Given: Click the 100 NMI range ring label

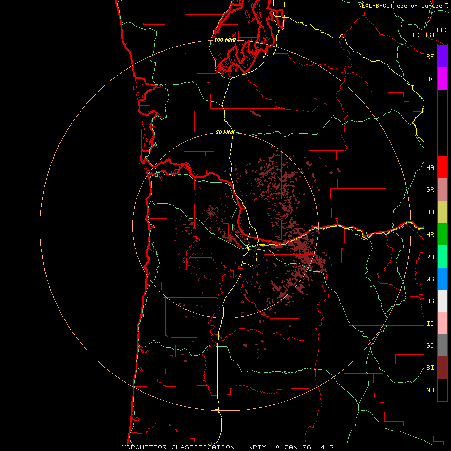Looking at the screenshot, I should pos(225,40).
